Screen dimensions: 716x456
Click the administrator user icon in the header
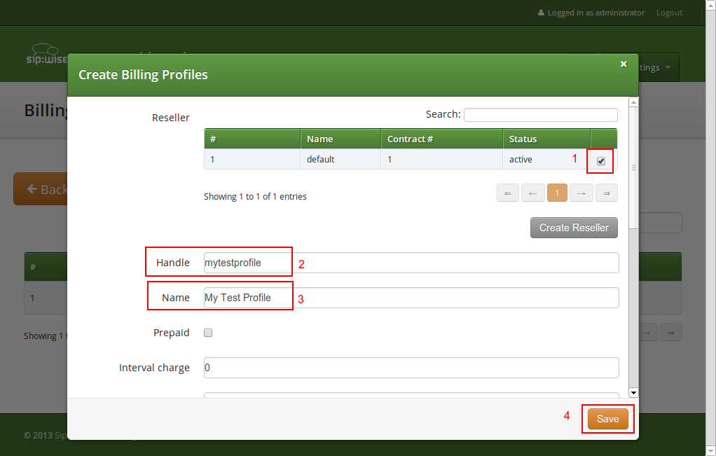coord(541,12)
